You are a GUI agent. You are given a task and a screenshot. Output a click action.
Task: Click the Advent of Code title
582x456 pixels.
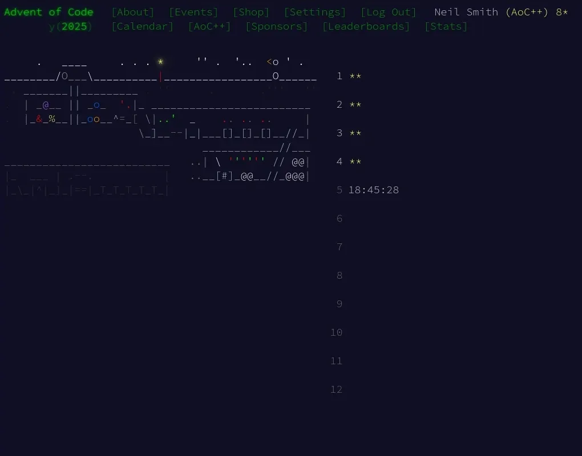tap(48, 11)
